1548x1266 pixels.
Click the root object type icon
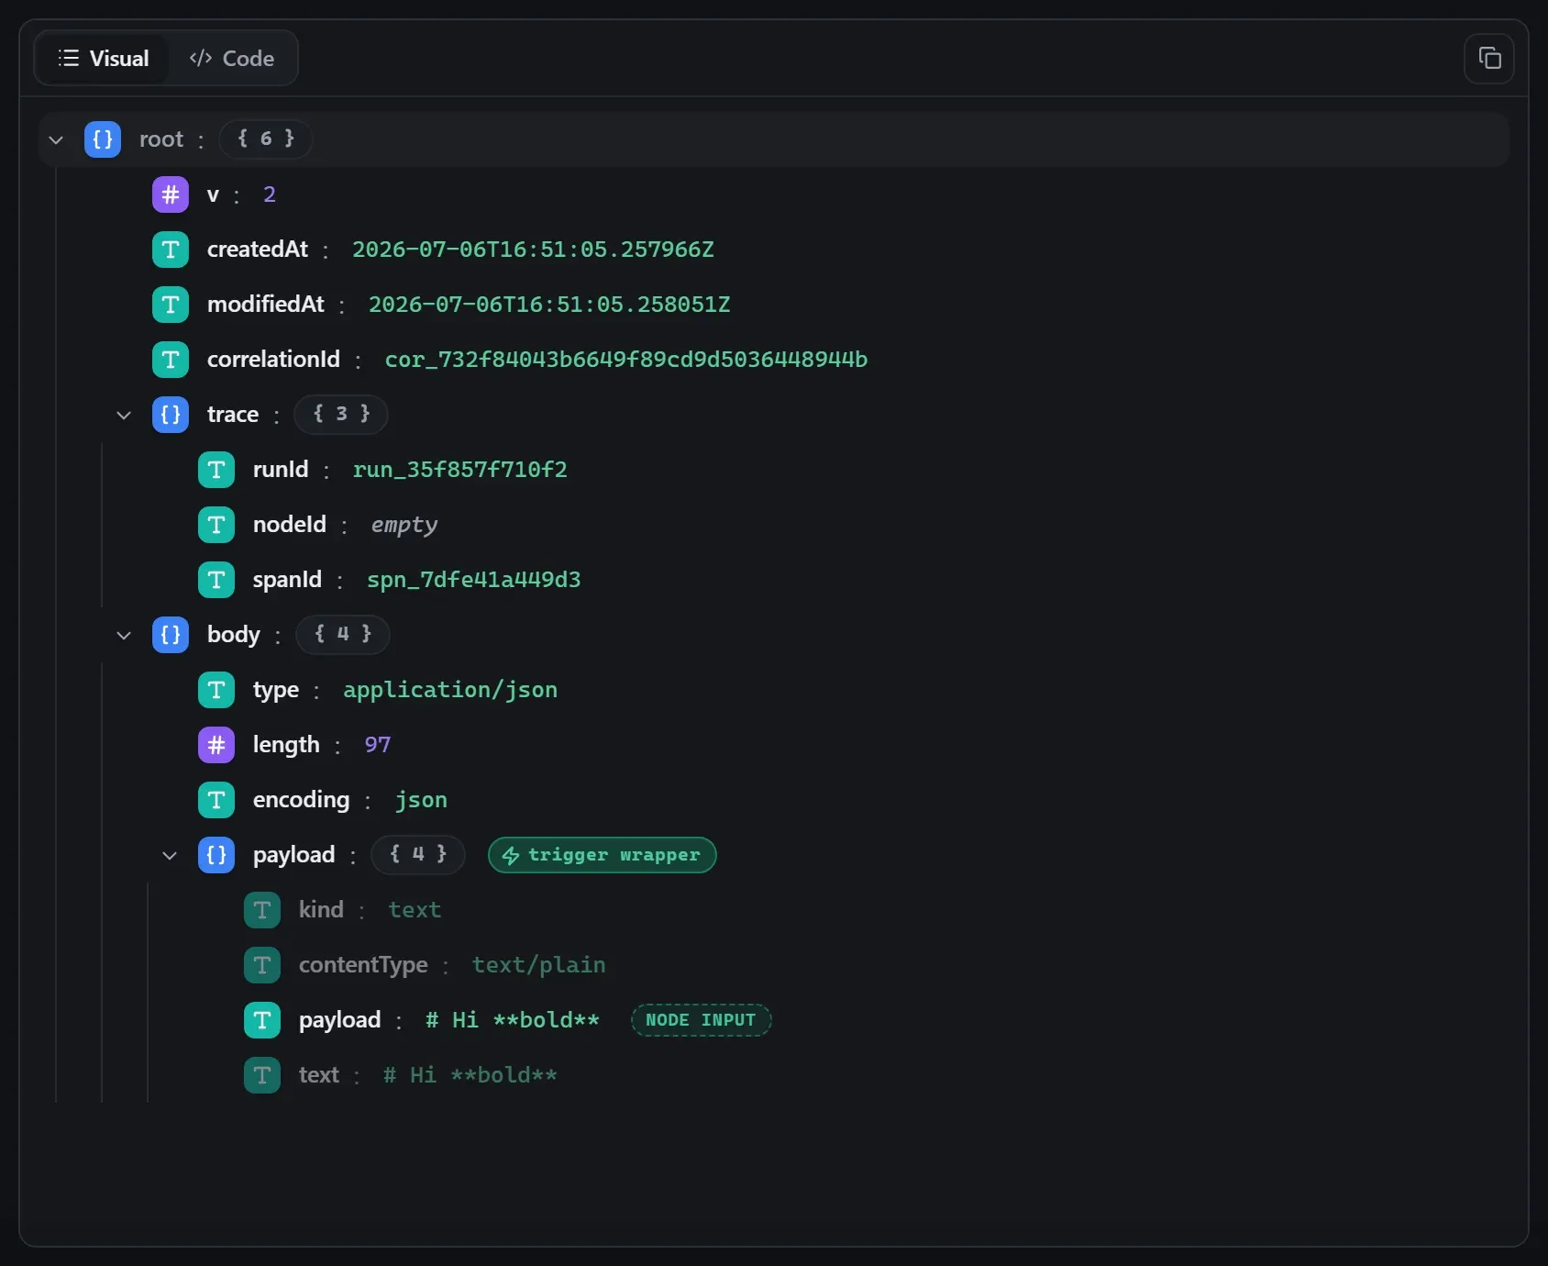(103, 139)
